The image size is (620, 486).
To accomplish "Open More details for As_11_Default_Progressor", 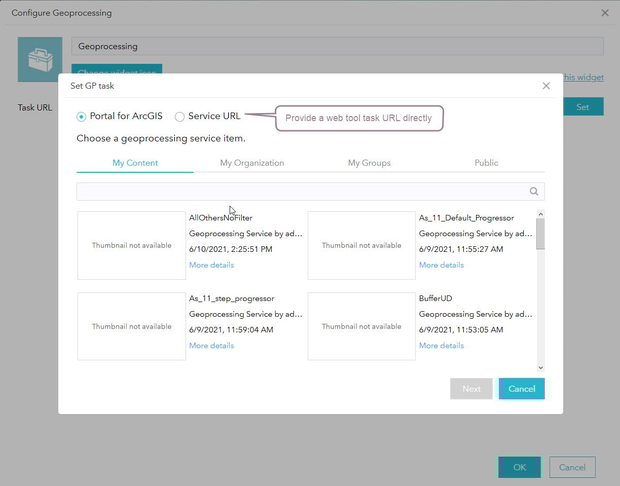I will click(441, 265).
